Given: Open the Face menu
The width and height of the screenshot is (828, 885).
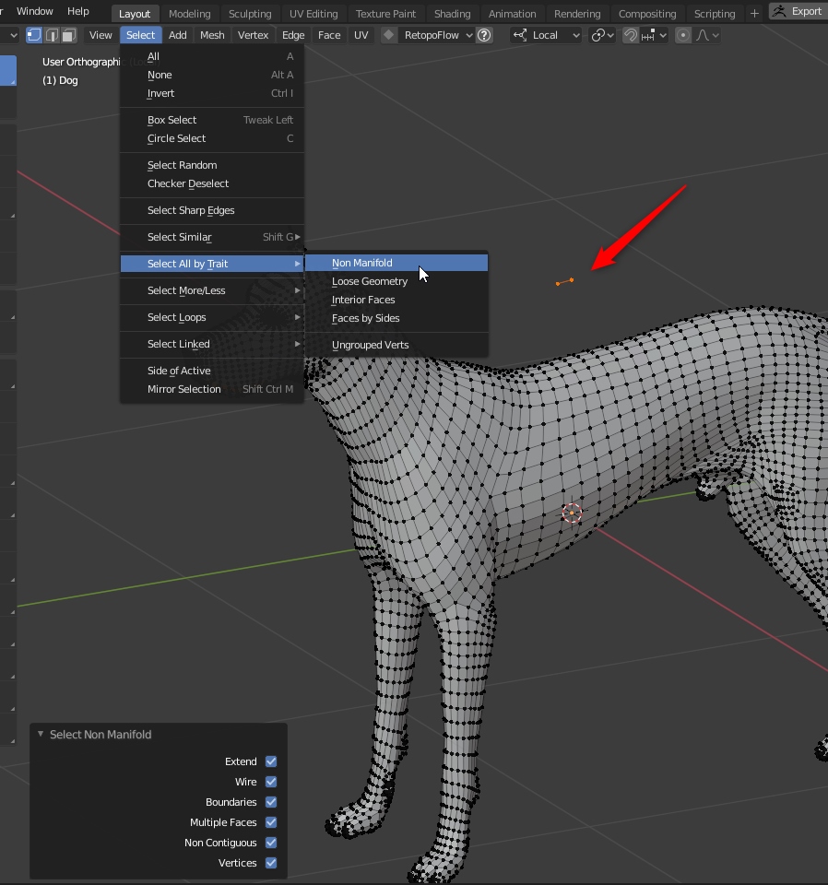Looking at the screenshot, I should (x=329, y=35).
